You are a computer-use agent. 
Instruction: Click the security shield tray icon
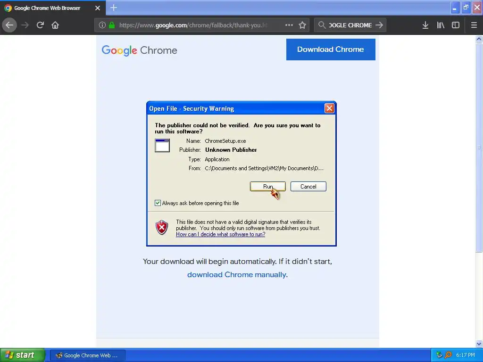pos(439,355)
